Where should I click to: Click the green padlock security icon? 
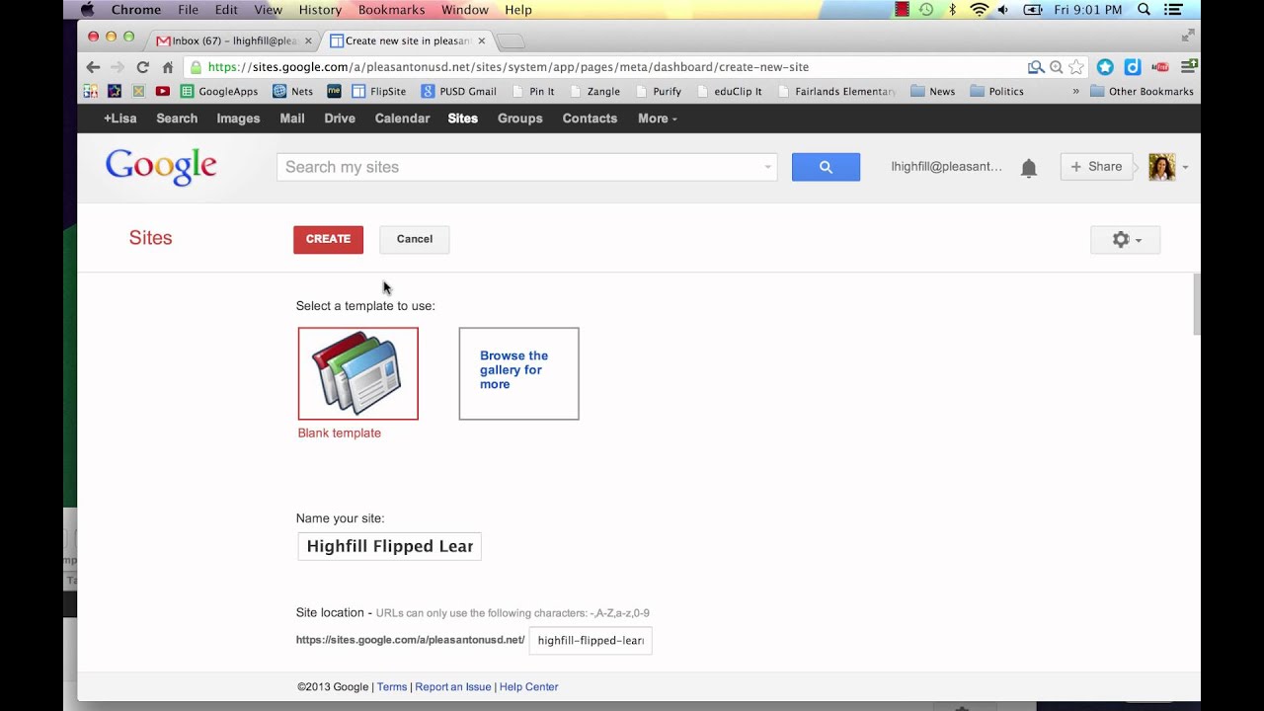pyautogui.click(x=197, y=67)
